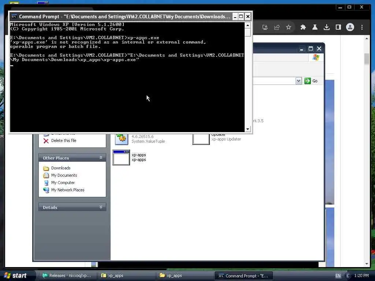
Task: Click Chrome extensions puzzle icon
Action: (303, 27)
